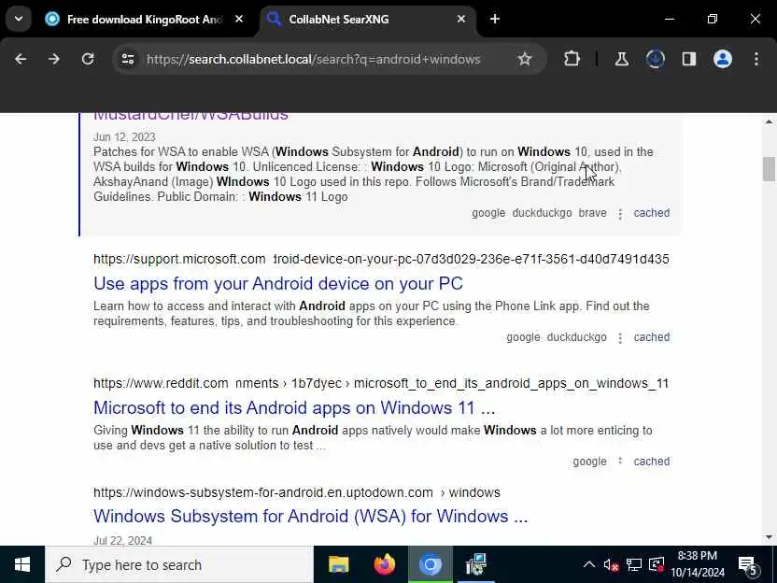Open cached copy of the Reddit result
The height and width of the screenshot is (583, 777).
(x=651, y=461)
